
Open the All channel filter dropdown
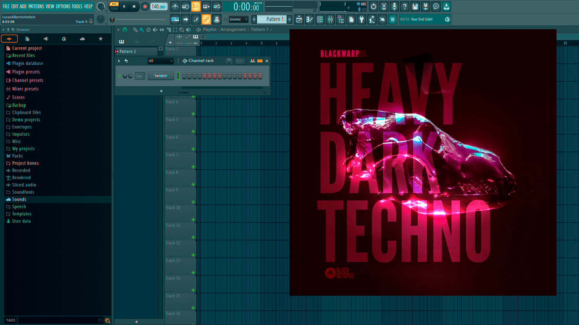click(160, 61)
